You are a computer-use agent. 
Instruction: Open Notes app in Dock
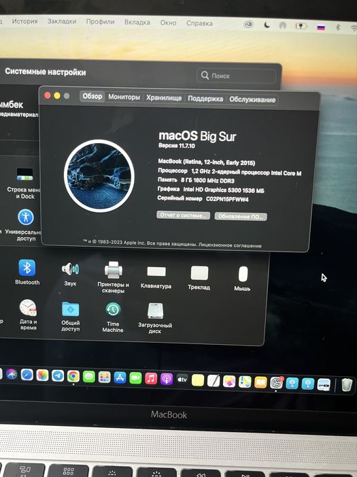pyautogui.click(x=198, y=380)
